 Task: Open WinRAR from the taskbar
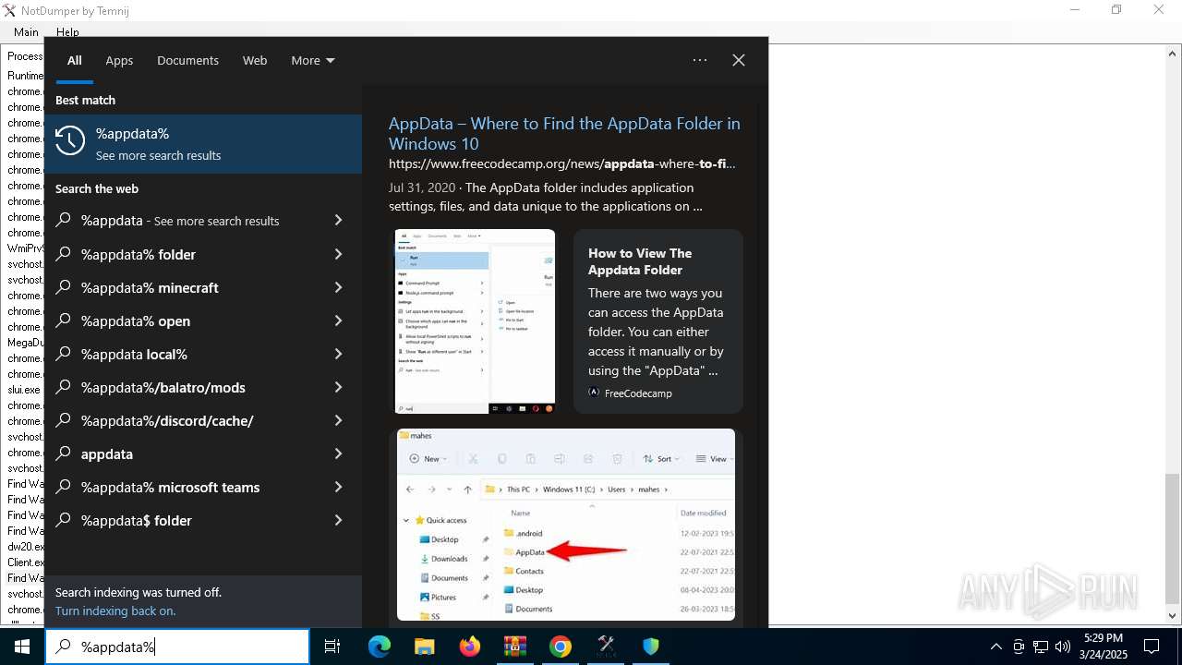514,647
